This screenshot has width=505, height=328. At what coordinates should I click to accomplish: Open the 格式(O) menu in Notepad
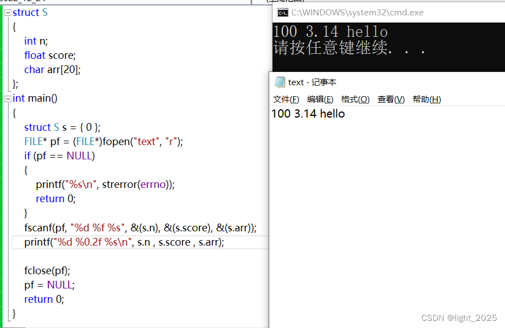[355, 99]
